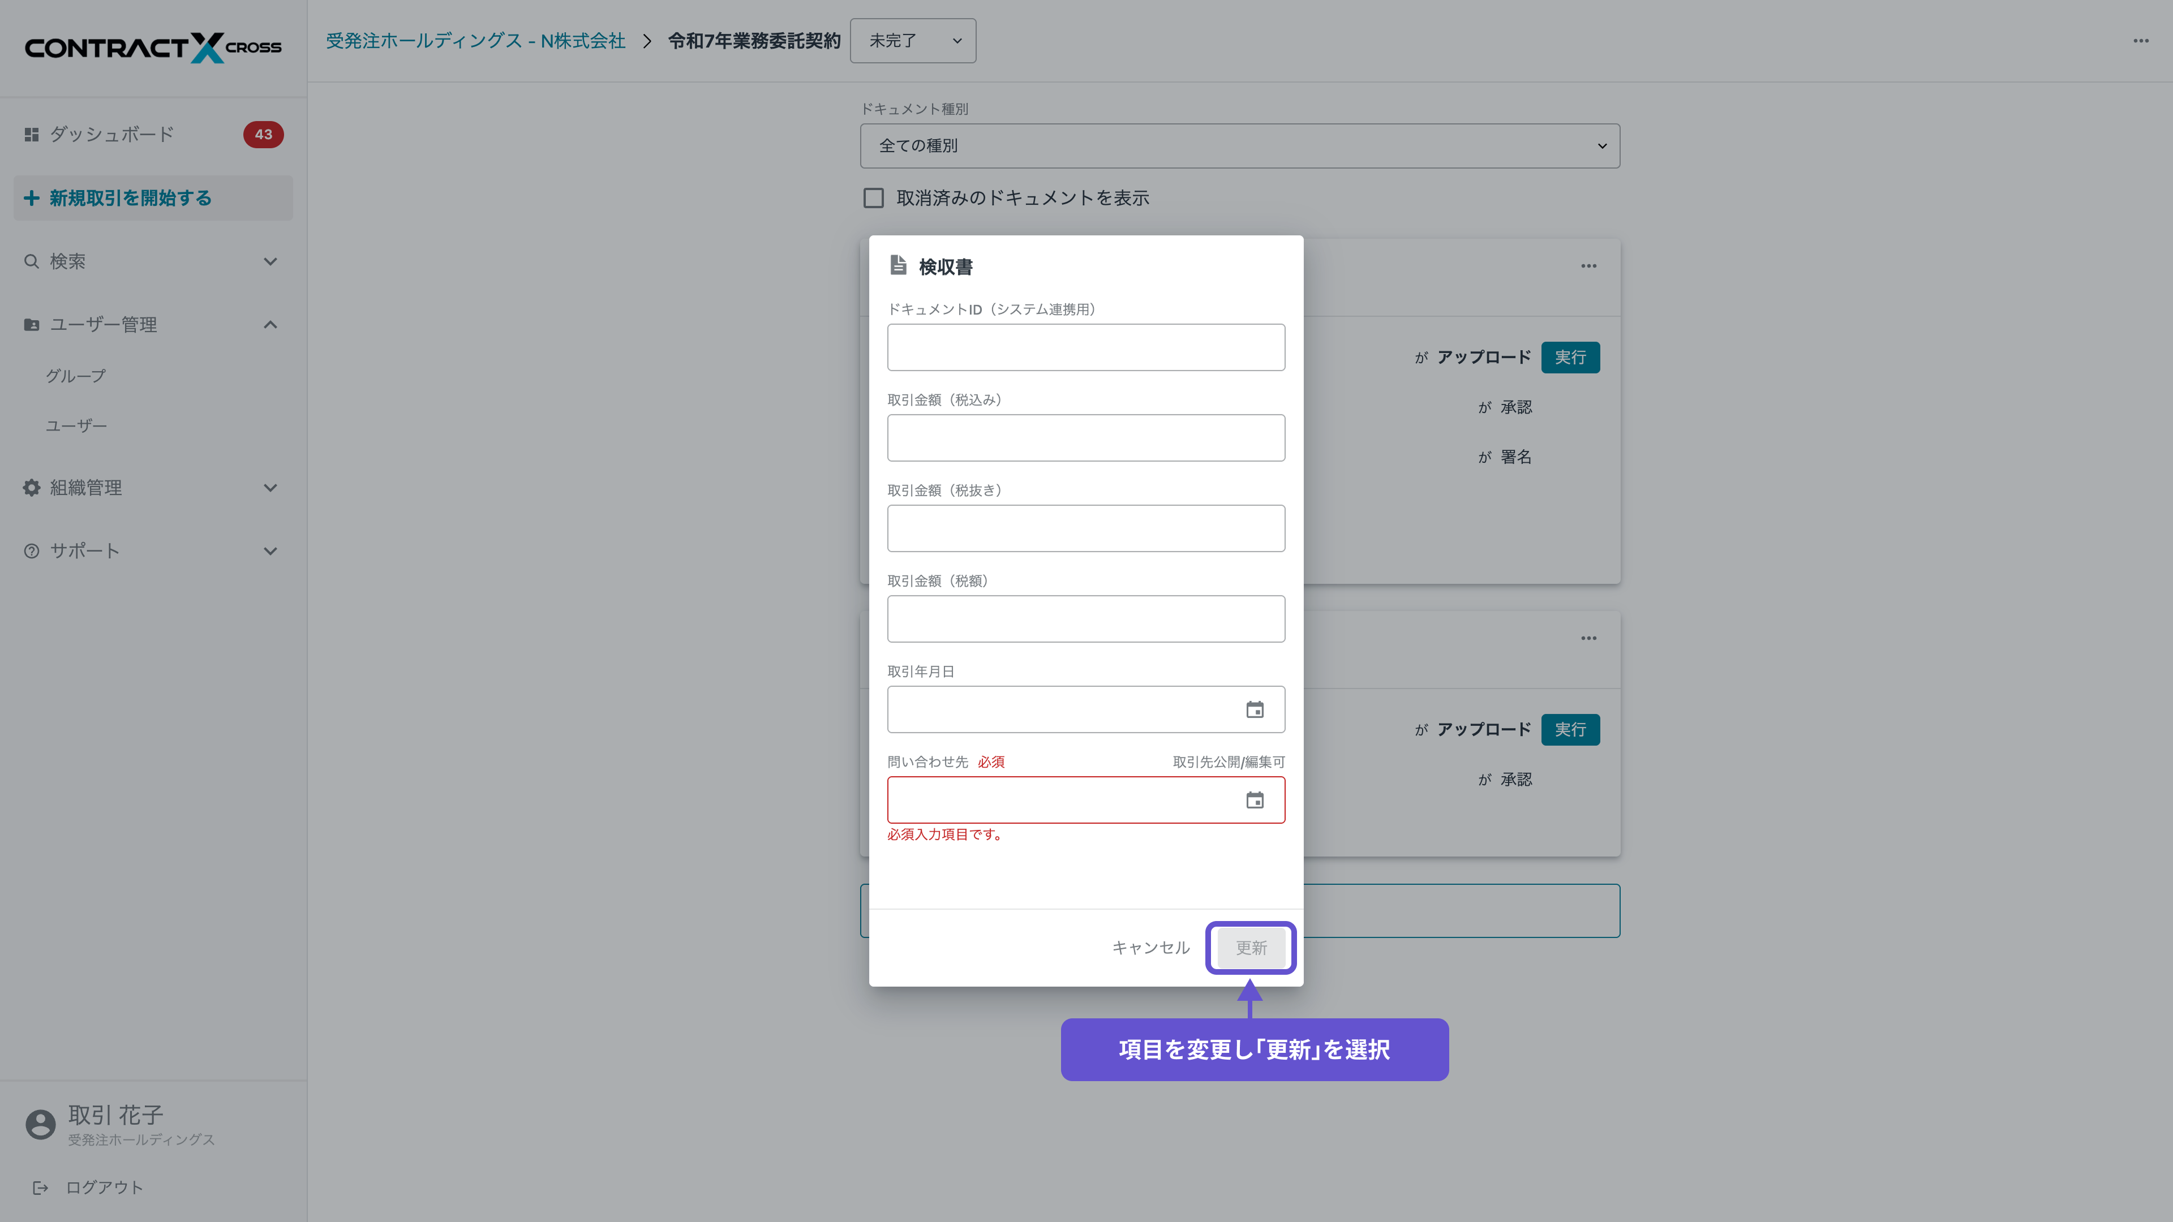Screen dimensions: 2173x1222
Task: Click the ドキュメントID input field
Action: point(1086,347)
